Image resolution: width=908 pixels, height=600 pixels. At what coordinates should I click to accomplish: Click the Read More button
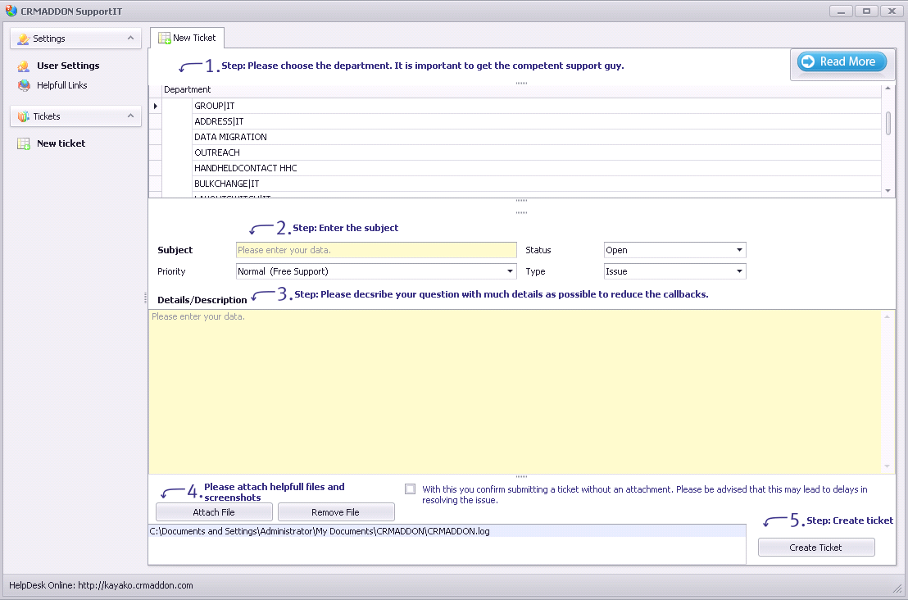842,61
